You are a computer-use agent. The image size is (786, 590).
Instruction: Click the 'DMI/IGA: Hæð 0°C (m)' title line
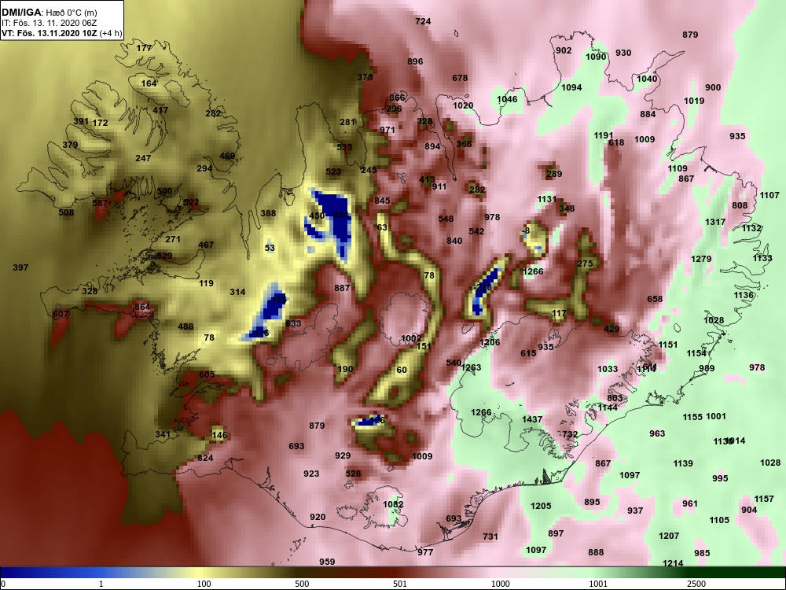[x=49, y=13]
